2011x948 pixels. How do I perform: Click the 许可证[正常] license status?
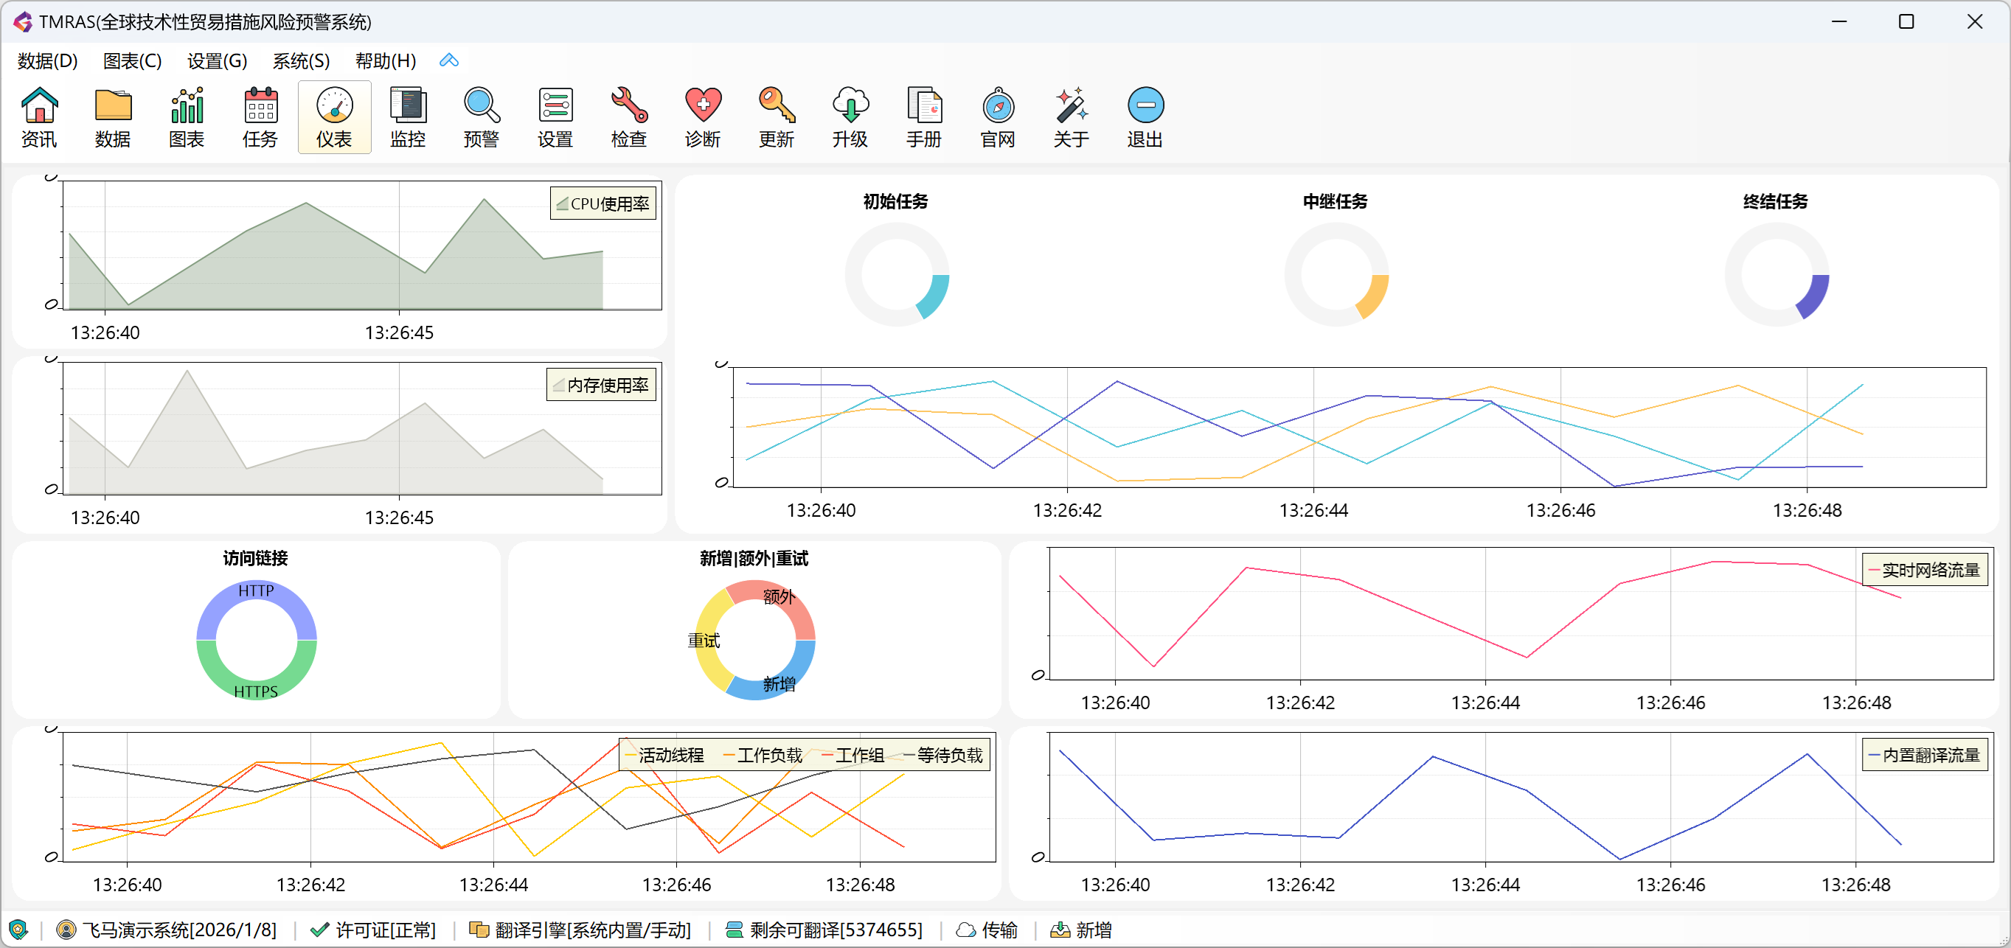tap(386, 930)
